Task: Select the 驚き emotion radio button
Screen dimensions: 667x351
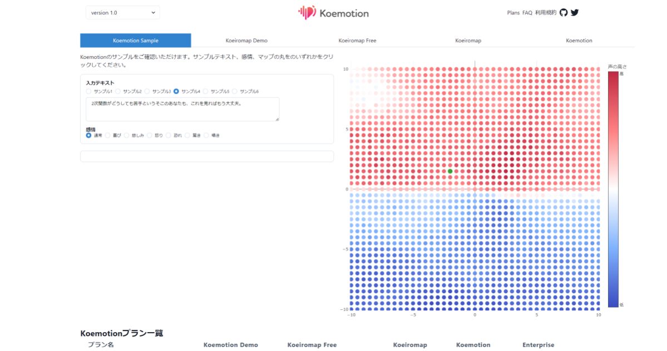Action: coord(187,135)
